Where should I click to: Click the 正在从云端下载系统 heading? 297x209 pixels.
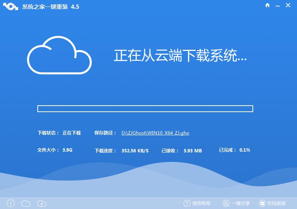coord(180,55)
